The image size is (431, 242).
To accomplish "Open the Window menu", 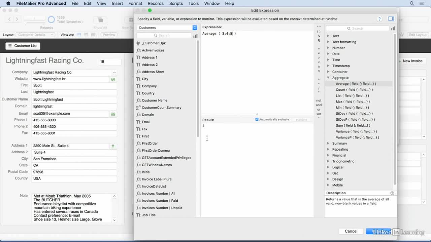I will click(212, 3).
